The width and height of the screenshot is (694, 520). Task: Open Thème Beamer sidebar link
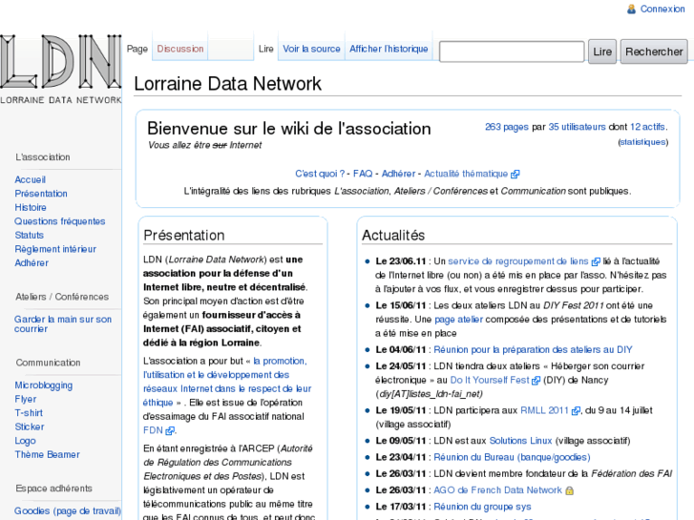coord(48,454)
